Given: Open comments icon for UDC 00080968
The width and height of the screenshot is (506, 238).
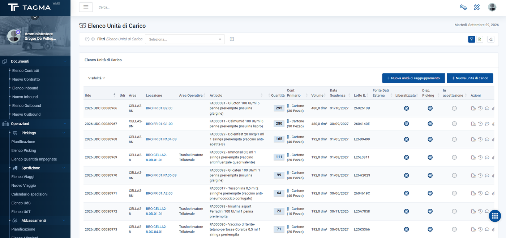Looking at the screenshot, I should (487, 139).
